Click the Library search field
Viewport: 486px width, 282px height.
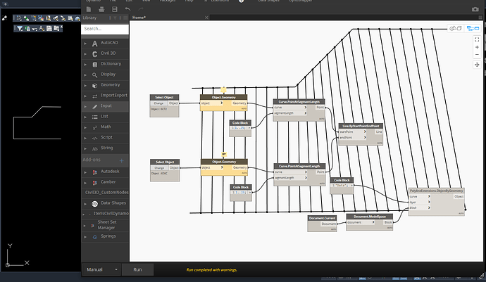coord(105,29)
